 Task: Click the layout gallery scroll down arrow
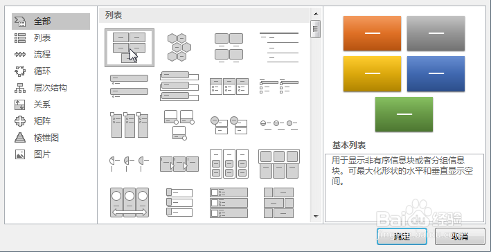(x=316, y=216)
